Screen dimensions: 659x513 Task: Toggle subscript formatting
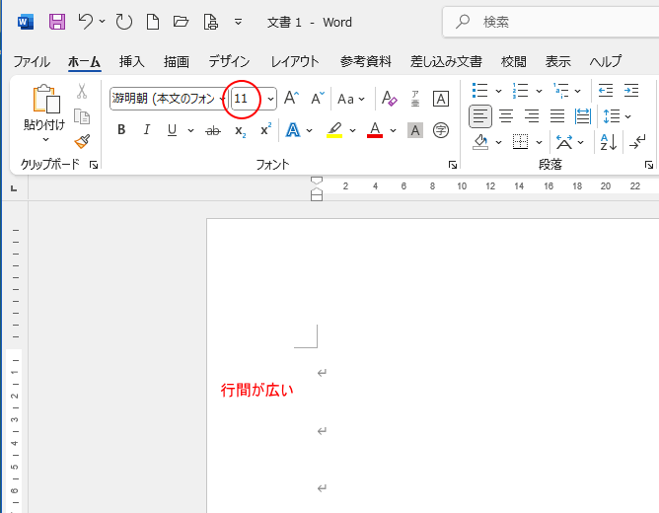[x=241, y=130]
